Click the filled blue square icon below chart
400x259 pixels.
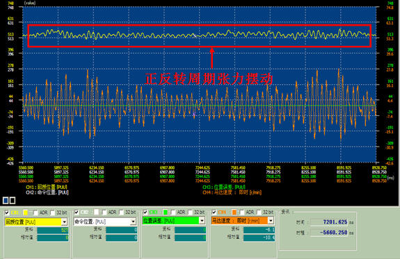[6, 201]
